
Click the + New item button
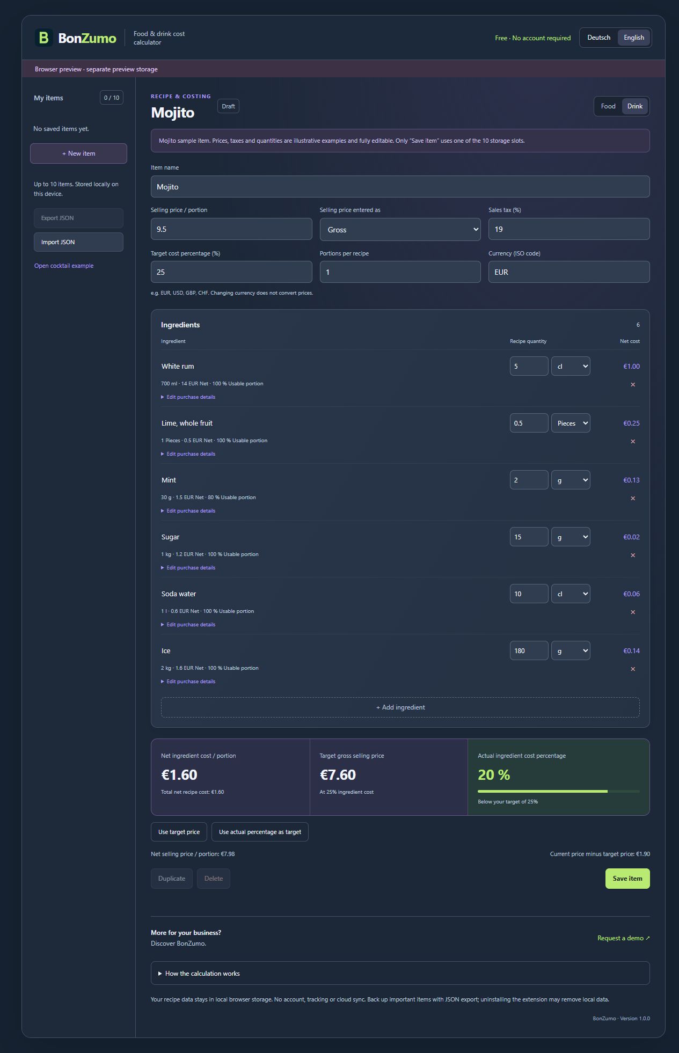(x=78, y=153)
